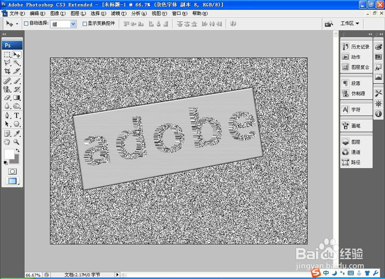
Task: Open the 视图 menu
Action: (x=159, y=13)
